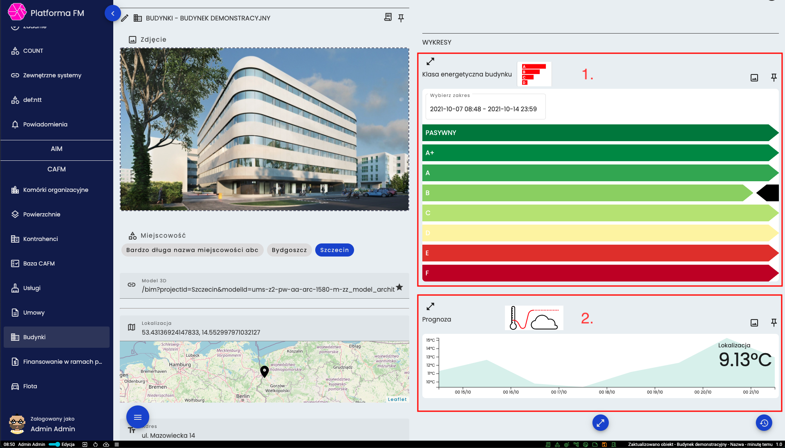
Task: Select the Szczecin chip
Action: pos(334,250)
